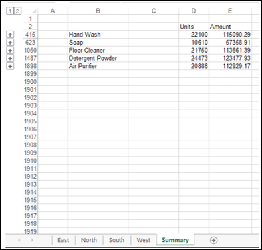
Task: Show outline level 2
Action: (x=17, y=11)
